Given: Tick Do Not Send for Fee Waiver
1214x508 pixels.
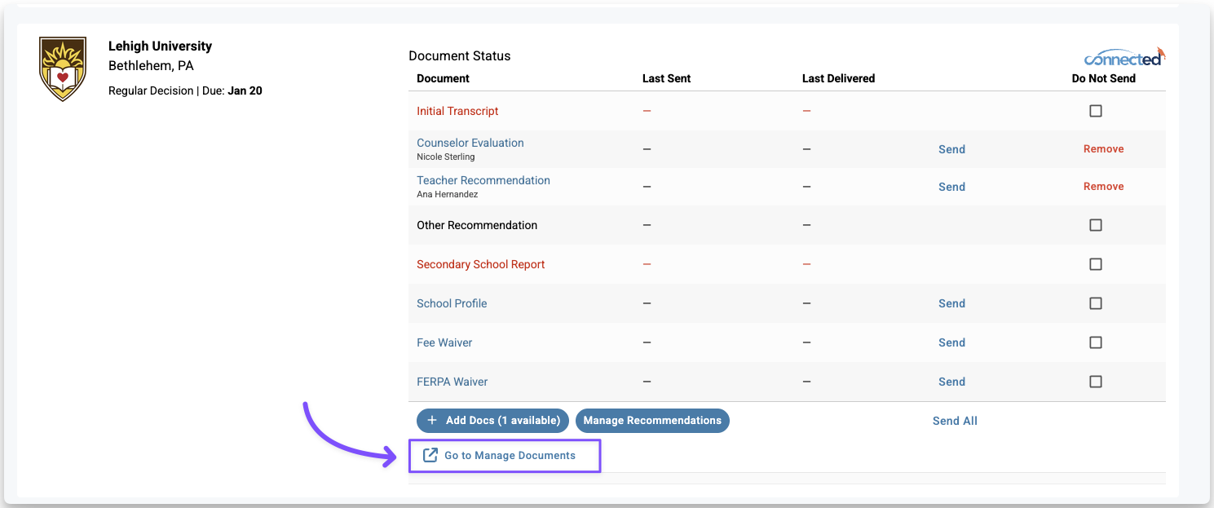Looking at the screenshot, I should pos(1096,342).
